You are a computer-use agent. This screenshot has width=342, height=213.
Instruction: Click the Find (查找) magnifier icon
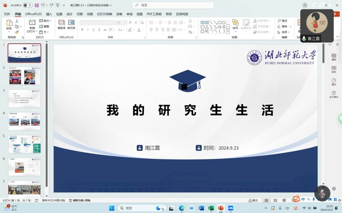click(279, 21)
